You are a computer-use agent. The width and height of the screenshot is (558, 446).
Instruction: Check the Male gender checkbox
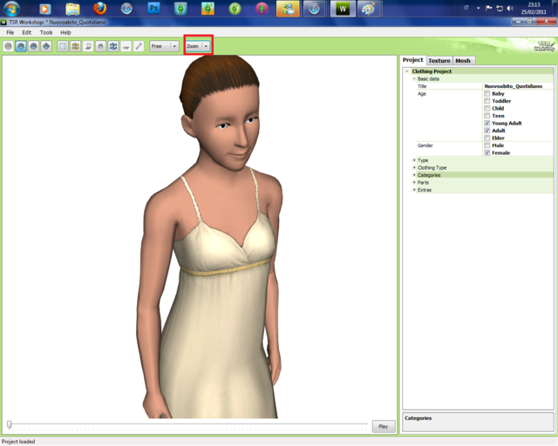click(487, 145)
